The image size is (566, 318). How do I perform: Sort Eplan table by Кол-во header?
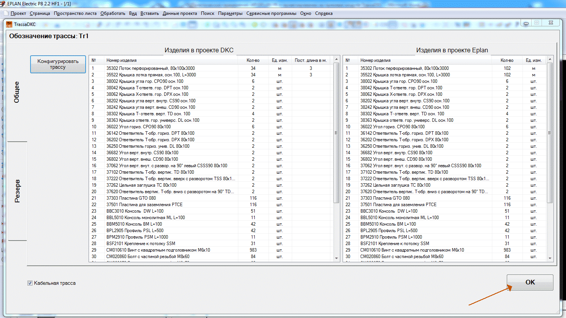507,60
